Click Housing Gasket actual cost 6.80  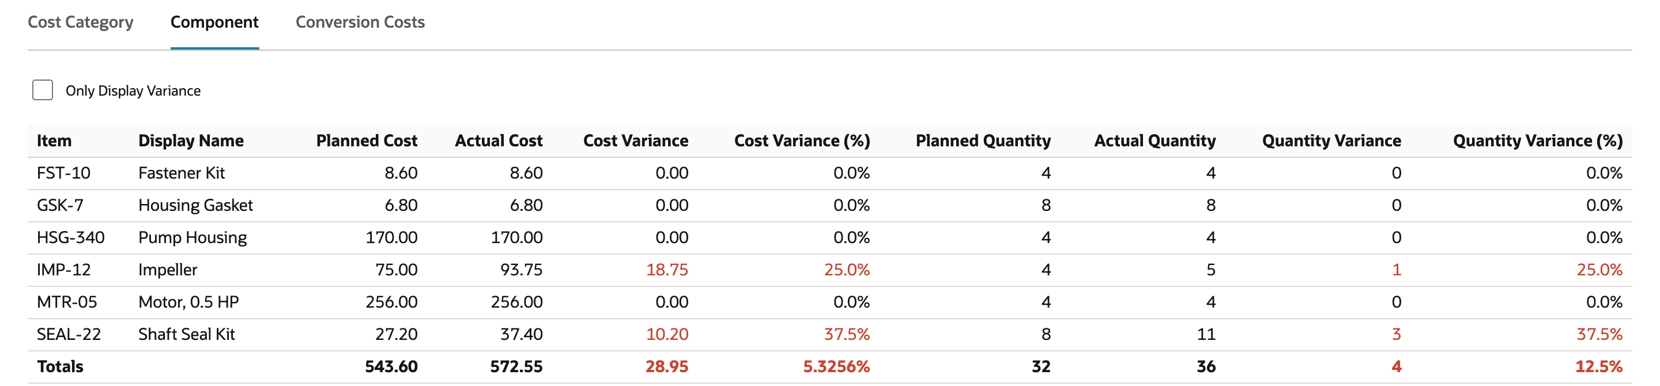click(526, 205)
